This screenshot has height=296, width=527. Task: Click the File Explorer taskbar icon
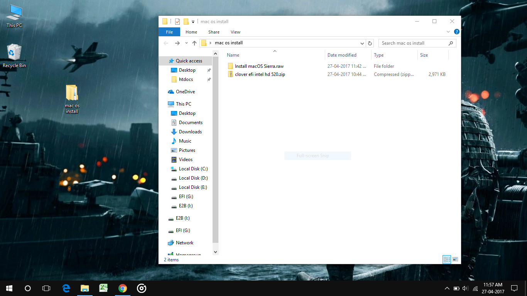coord(85,288)
